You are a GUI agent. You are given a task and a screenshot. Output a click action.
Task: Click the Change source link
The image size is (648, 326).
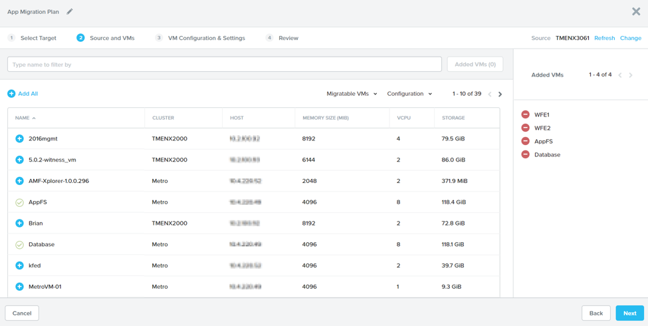click(x=631, y=38)
